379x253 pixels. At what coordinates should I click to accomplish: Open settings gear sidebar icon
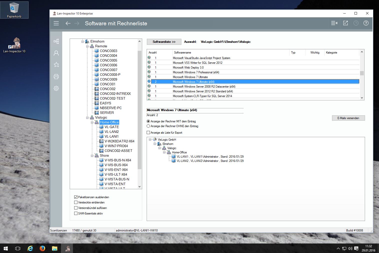(x=56, y=88)
